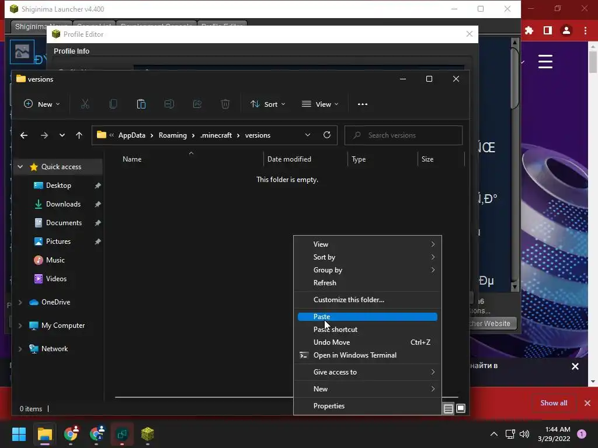Expand Network tree node
Screen dimensions: 598x448
pos(20,349)
